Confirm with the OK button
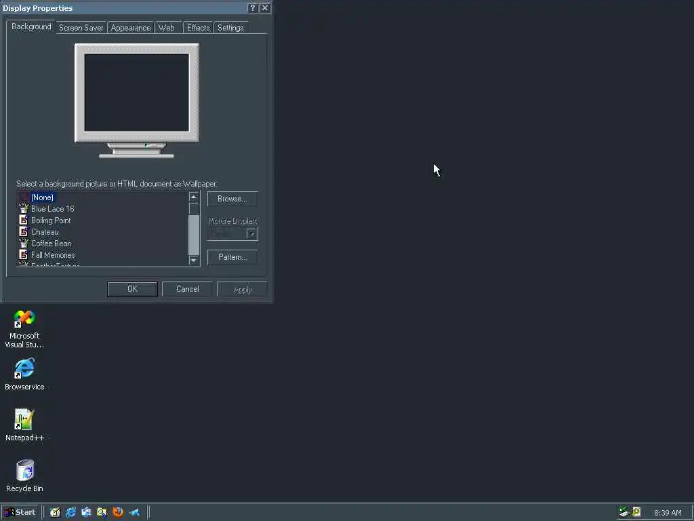The width and height of the screenshot is (694, 521). point(132,289)
